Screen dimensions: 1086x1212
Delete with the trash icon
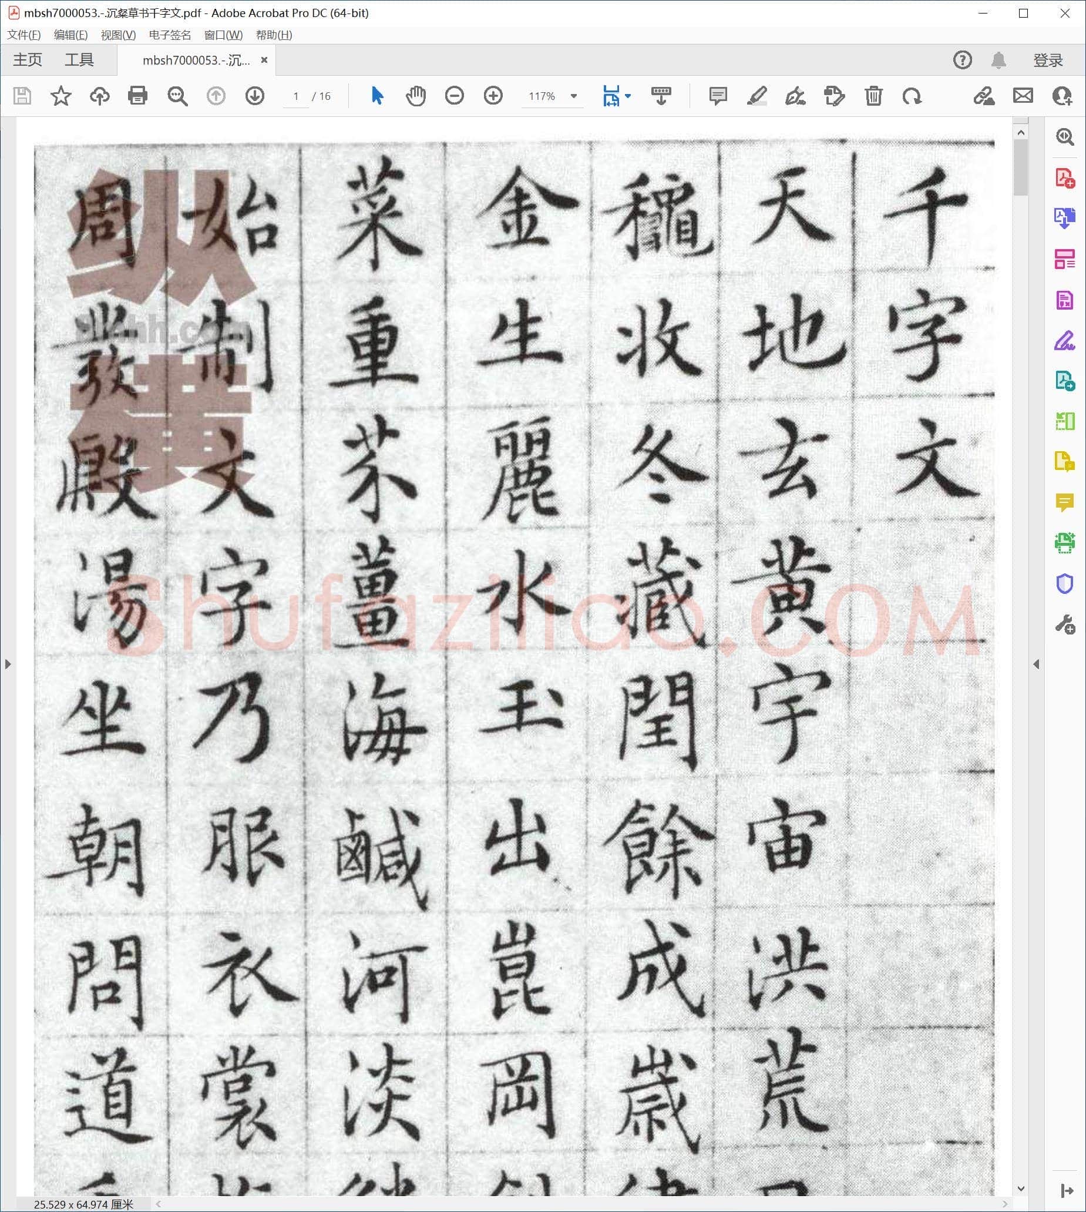click(x=873, y=96)
